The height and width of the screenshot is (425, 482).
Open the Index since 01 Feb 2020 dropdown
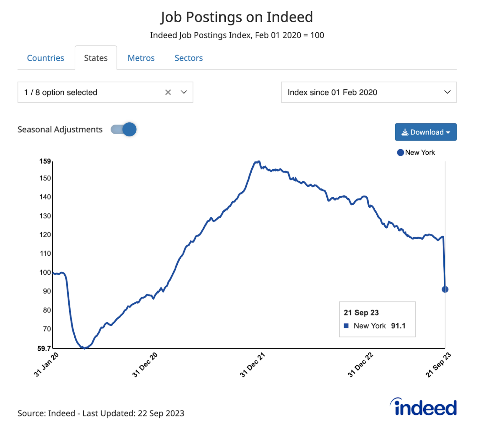(x=369, y=92)
